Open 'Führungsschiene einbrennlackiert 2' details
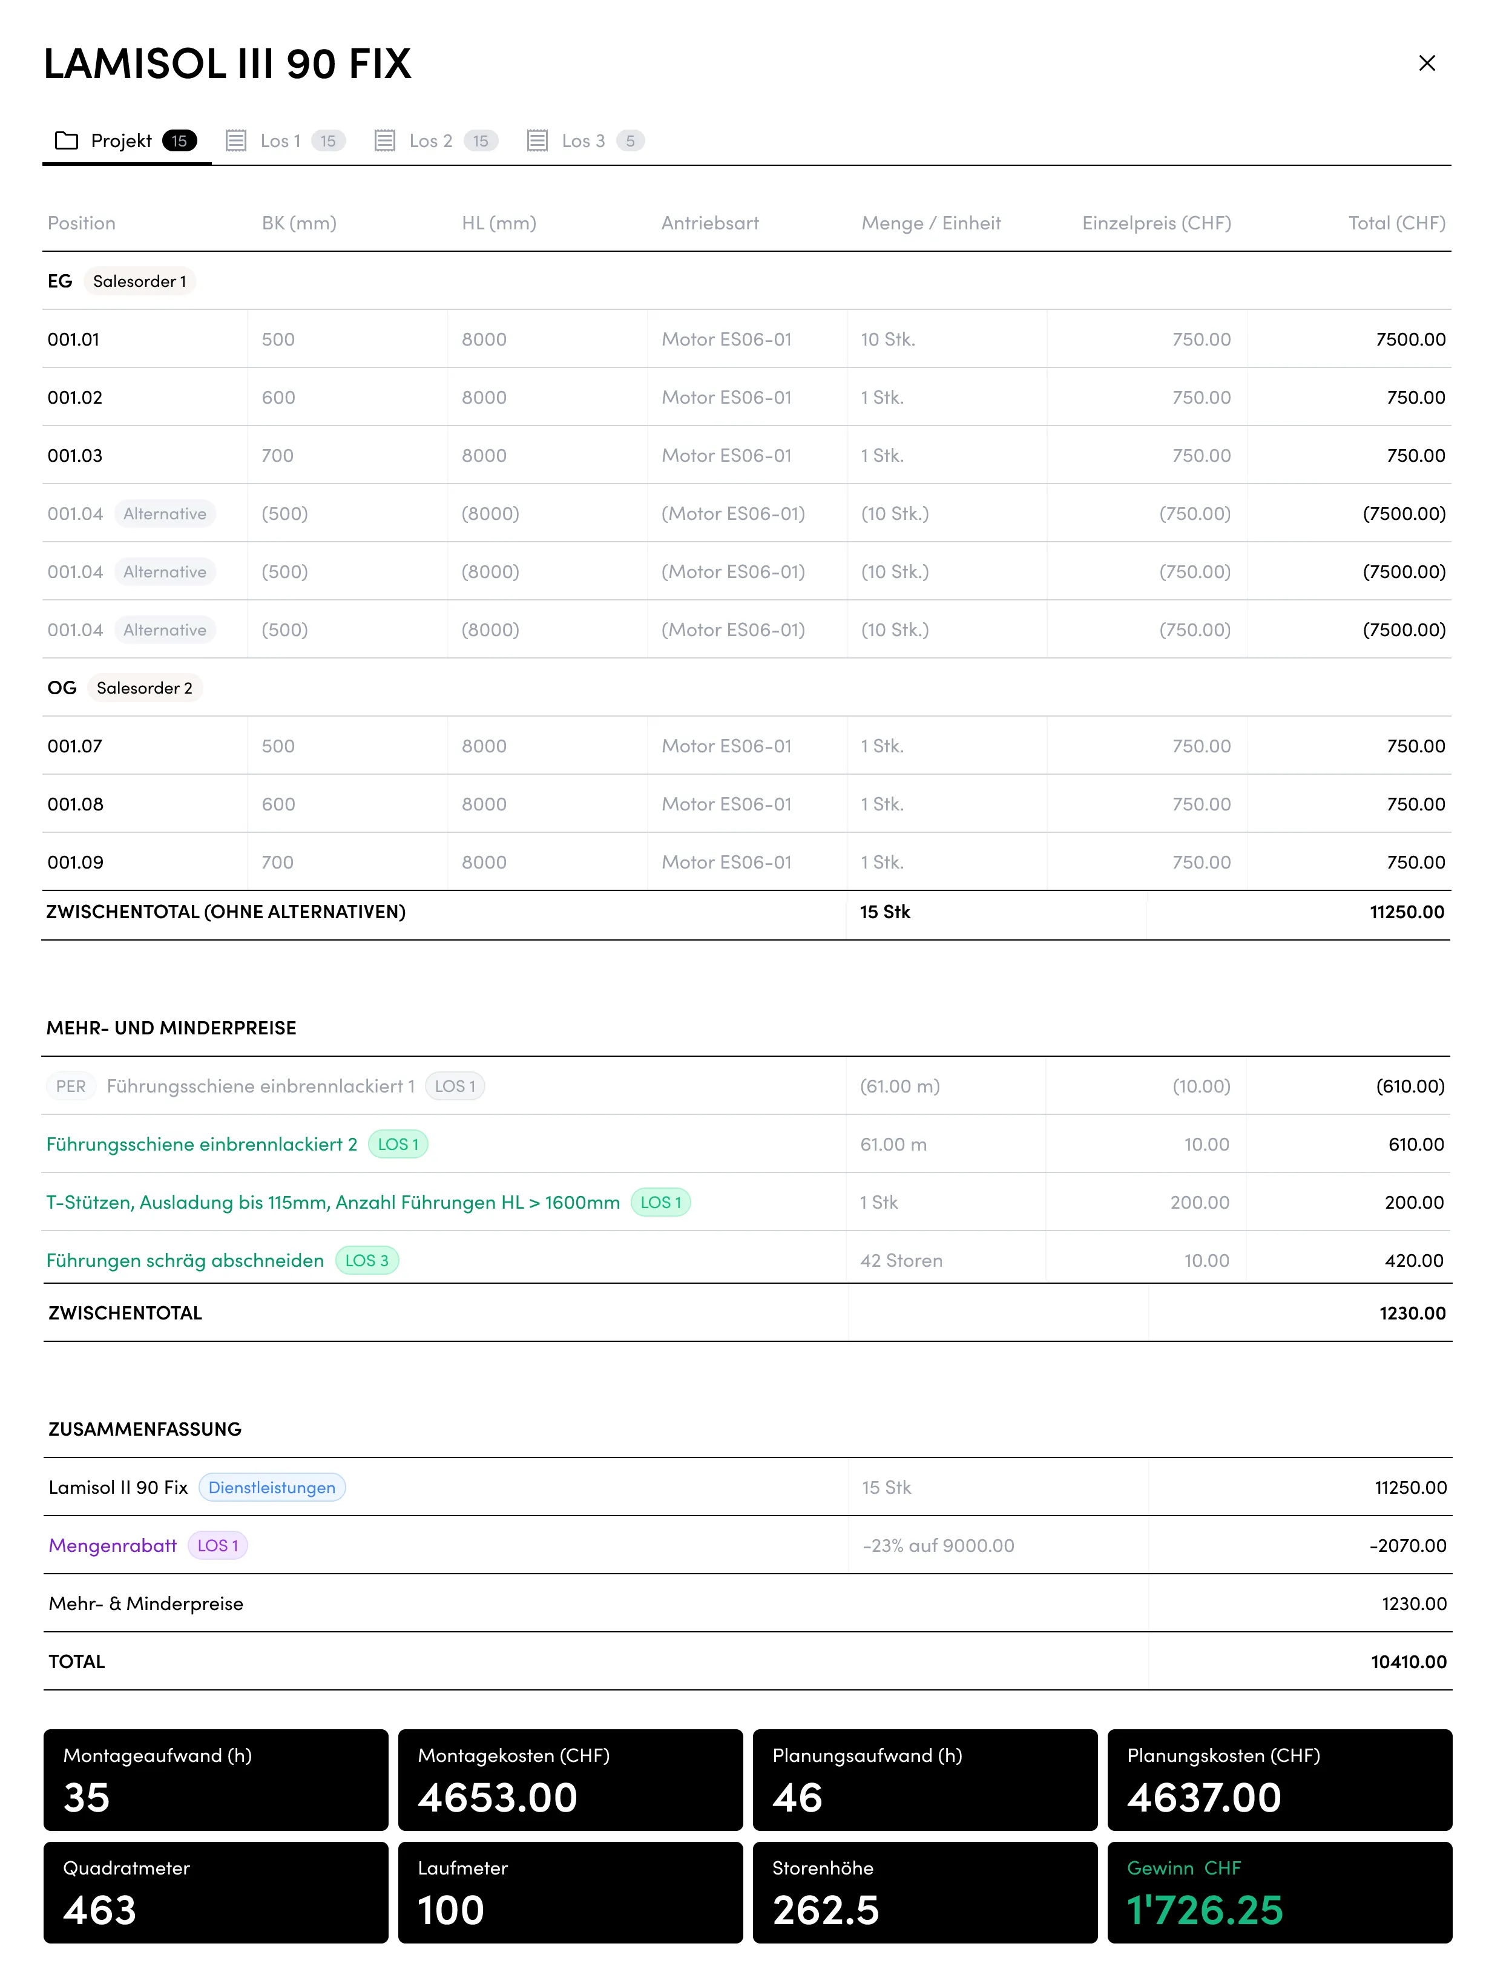1509x1978 pixels. click(x=202, y=1145)
